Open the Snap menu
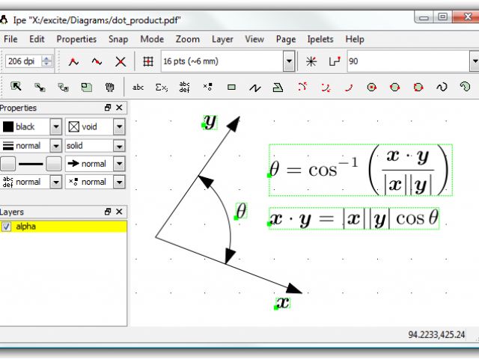The image size is (479, 359). pyautogui.click(x=118, y=39)
